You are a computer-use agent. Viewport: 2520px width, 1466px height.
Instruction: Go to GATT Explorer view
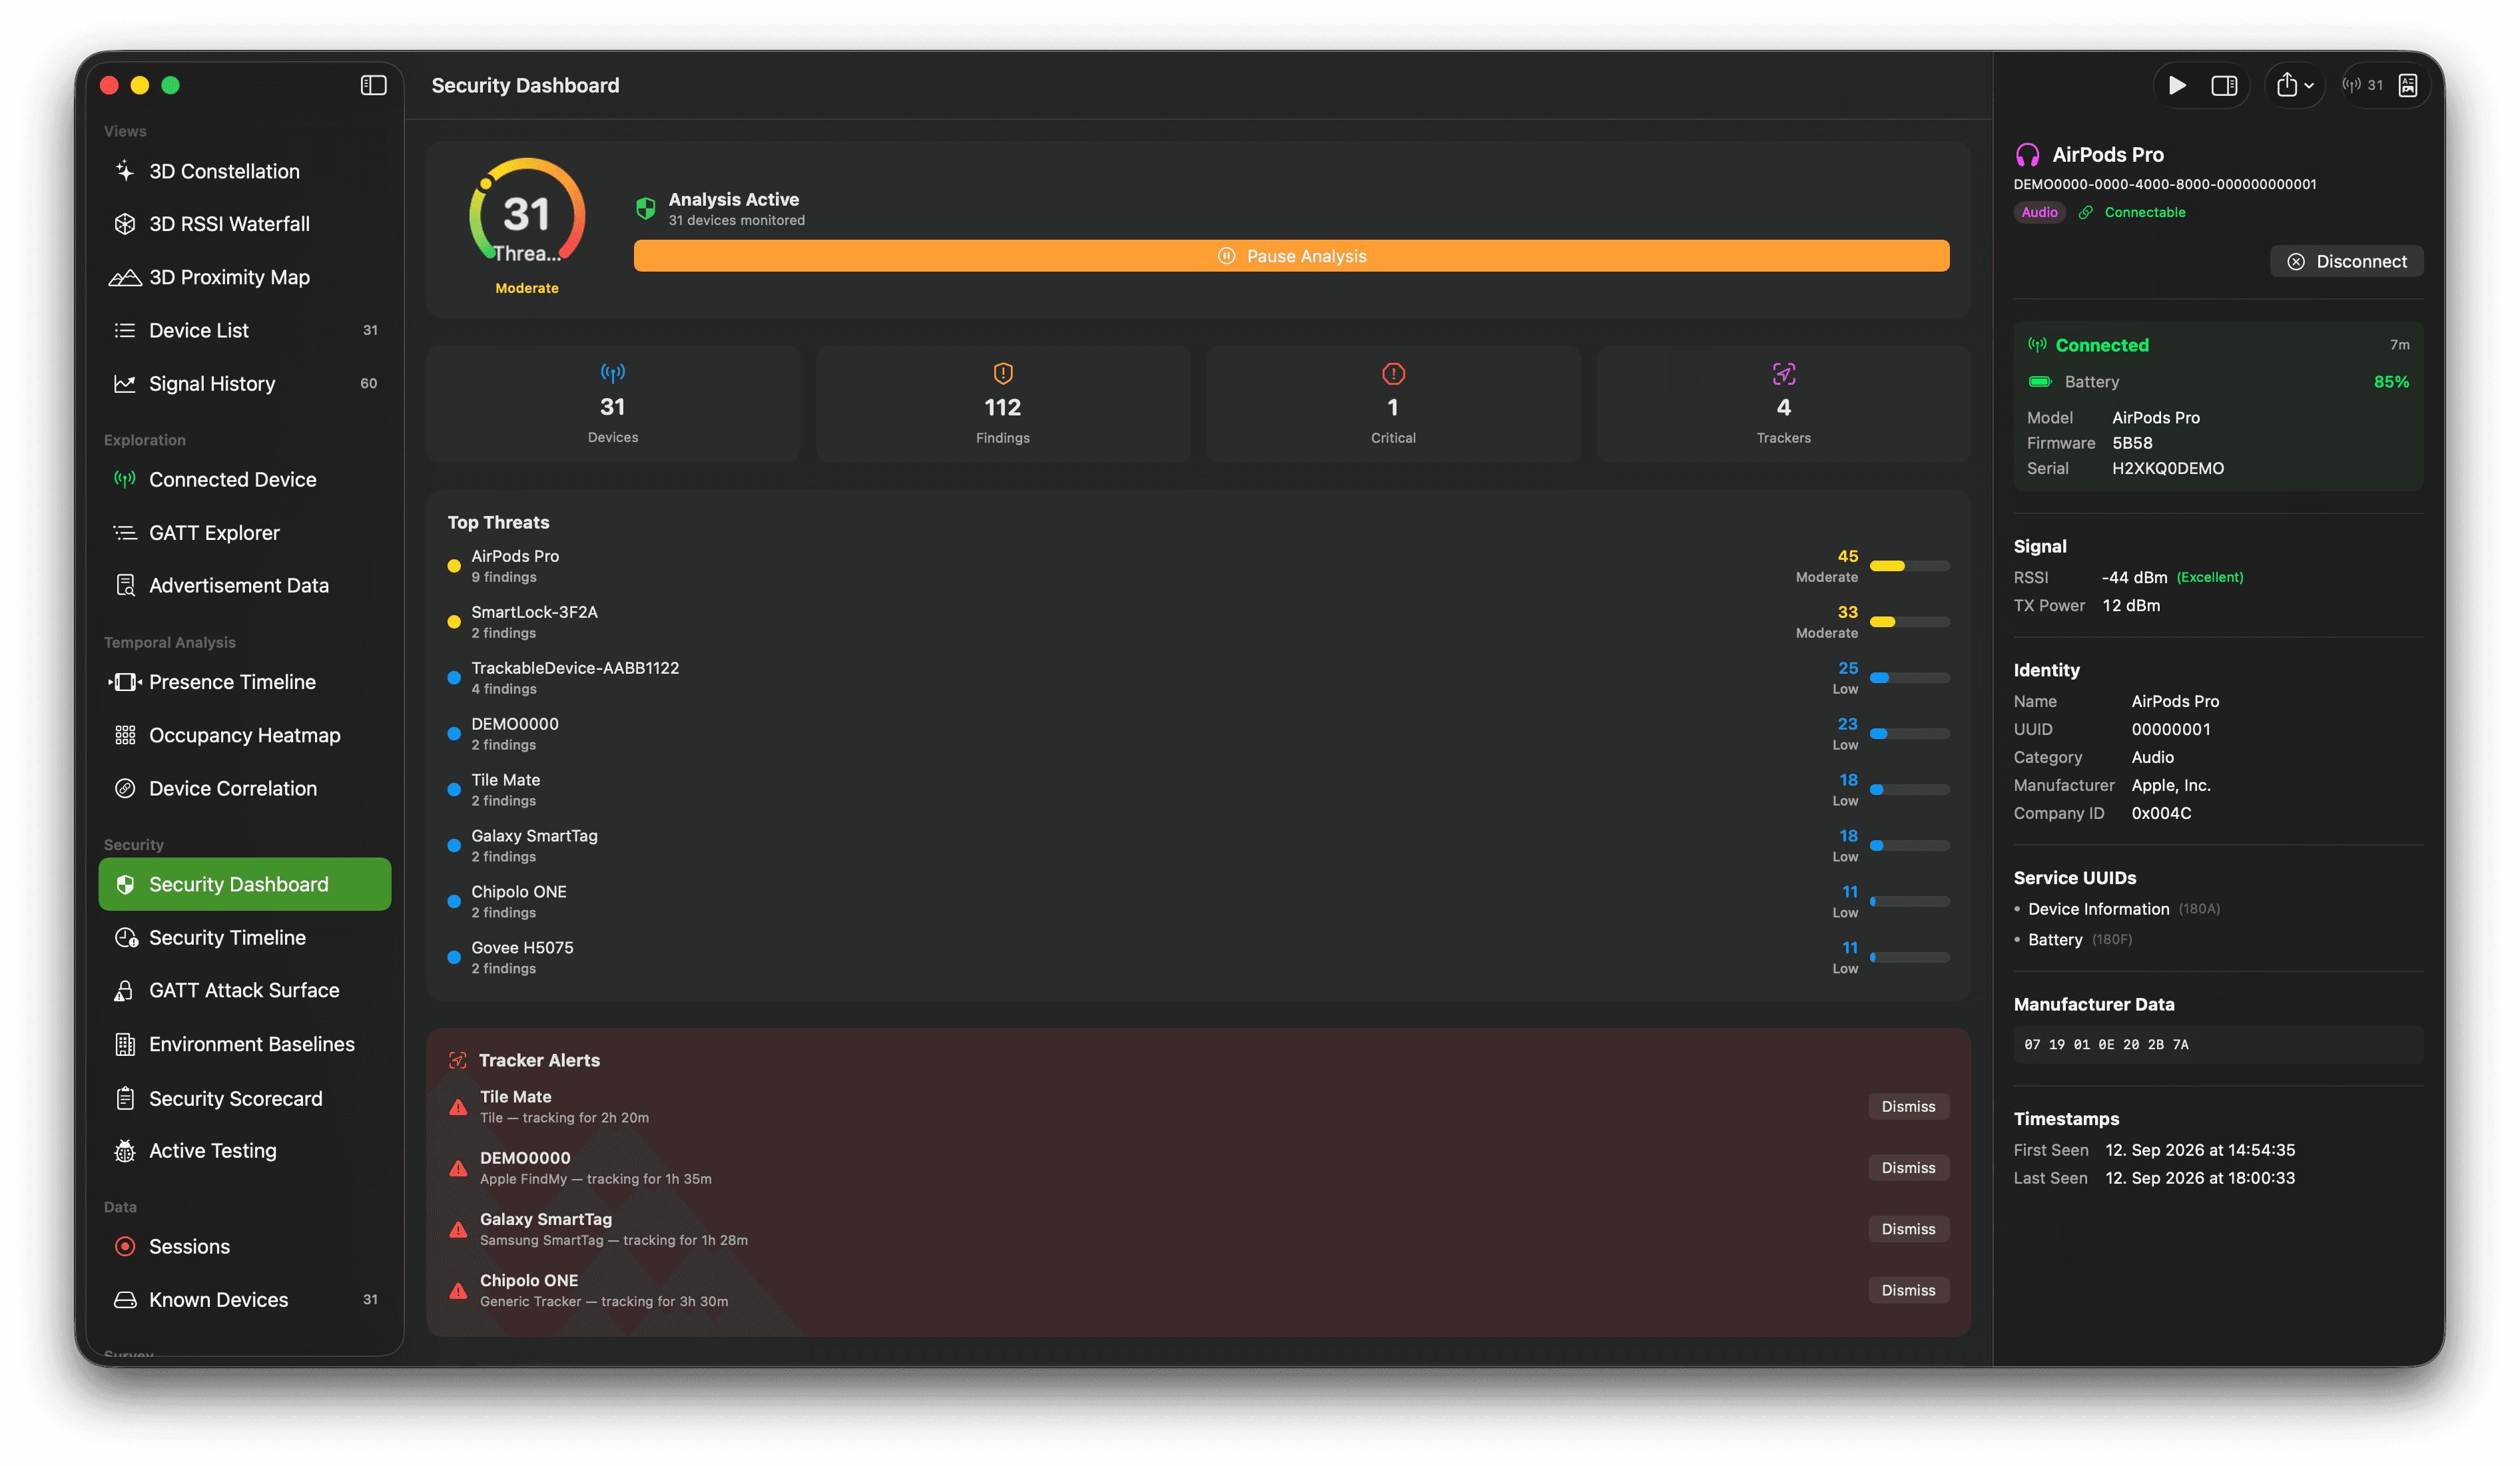[x=245, y=533]
